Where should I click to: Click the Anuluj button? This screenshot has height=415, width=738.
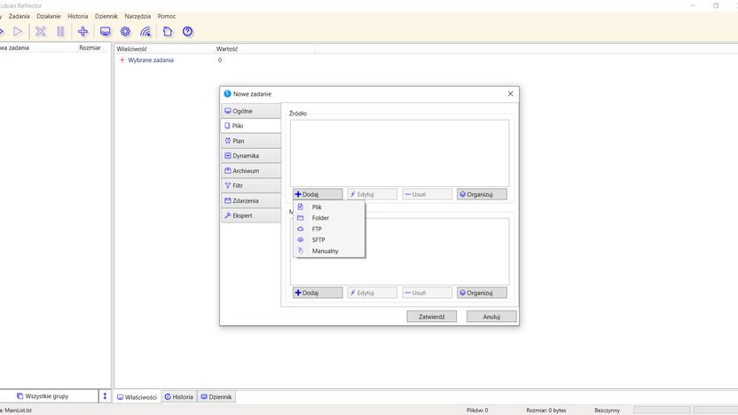(491, 317)
